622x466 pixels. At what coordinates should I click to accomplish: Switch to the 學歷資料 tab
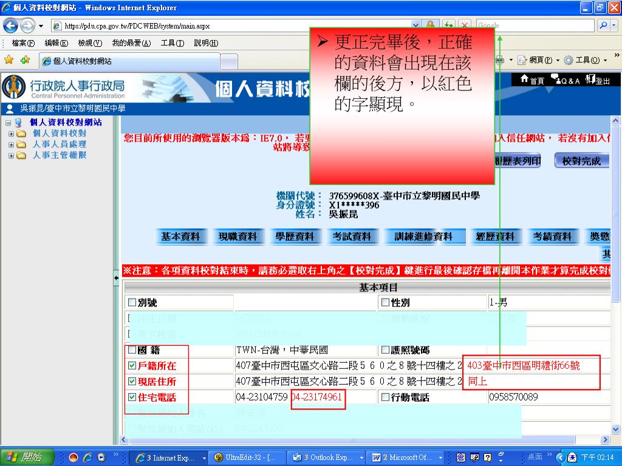tap(295, 237)
